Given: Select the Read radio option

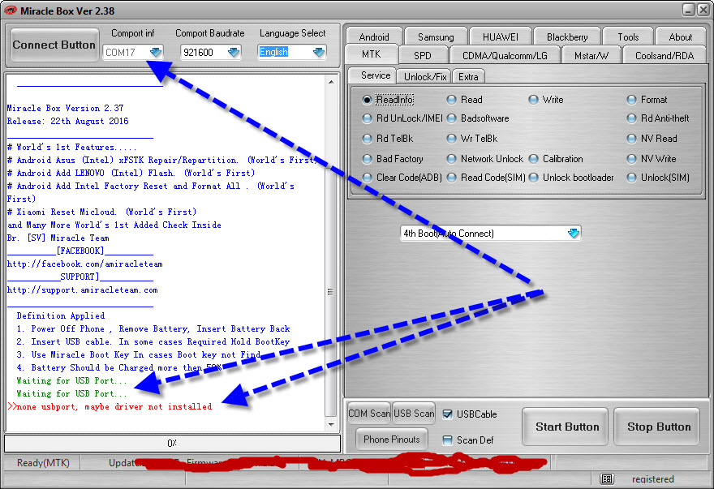Looking at the screenshot, I should coord(465,99).
